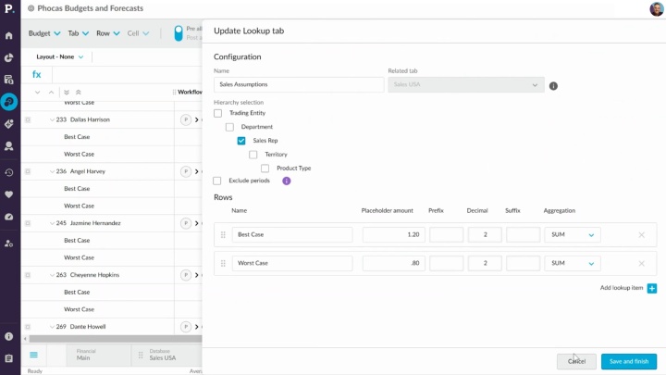Click the Add lookup item plus icon
The width and height of the screenshot is (666, 375).
(651, 288)
